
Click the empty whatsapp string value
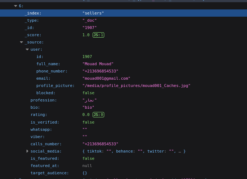point(85,129)
